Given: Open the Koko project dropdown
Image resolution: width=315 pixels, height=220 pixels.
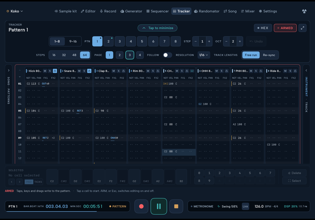Looking at the screenshot, I should pyautogui.click(x=15, y=11).
